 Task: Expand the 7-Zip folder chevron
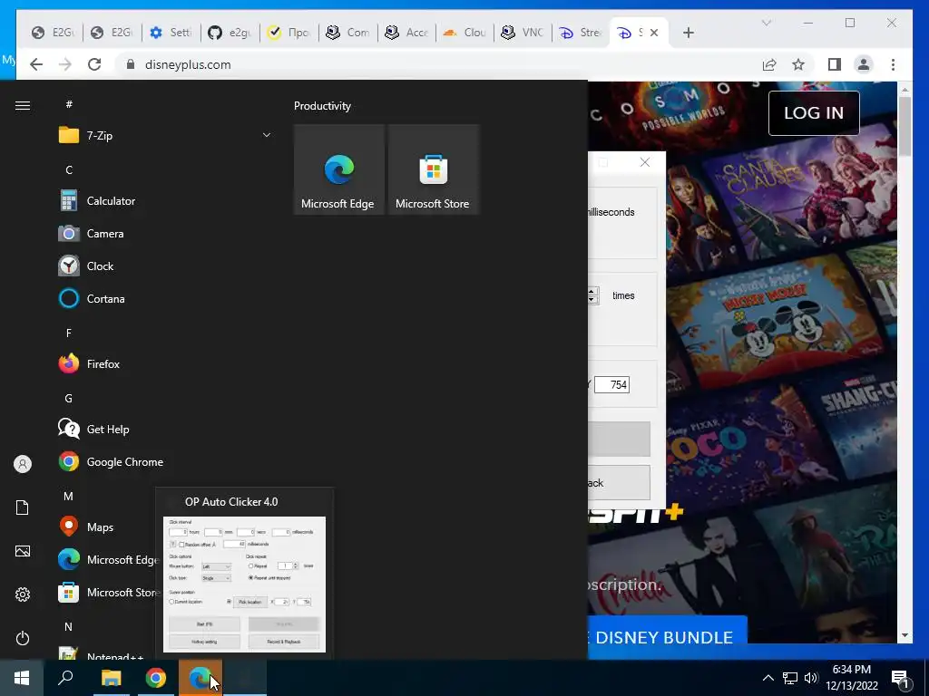click(267, 136)
